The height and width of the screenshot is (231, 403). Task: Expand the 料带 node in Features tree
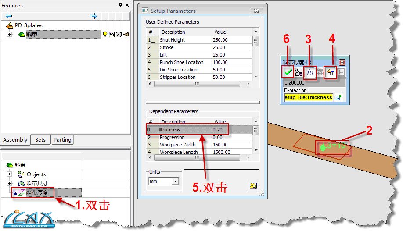click(x=9, y=34)
